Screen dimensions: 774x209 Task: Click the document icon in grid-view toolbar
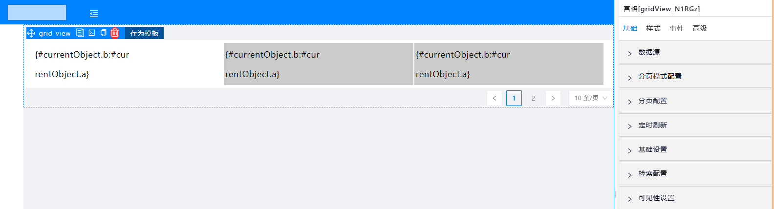(80, 33)
